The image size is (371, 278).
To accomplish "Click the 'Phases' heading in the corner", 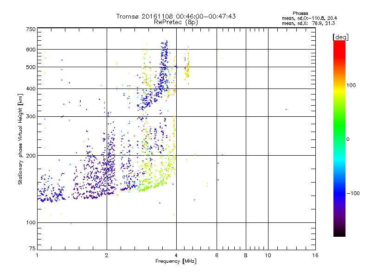I will [300, 13].
